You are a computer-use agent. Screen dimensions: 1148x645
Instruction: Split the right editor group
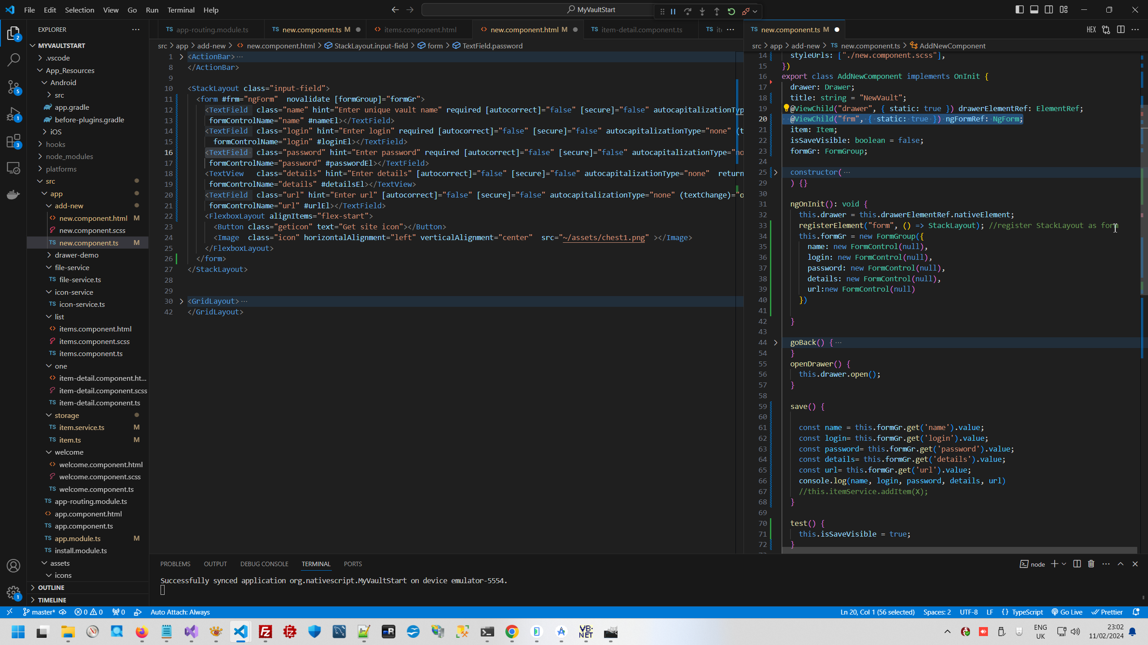(1121, 30)
